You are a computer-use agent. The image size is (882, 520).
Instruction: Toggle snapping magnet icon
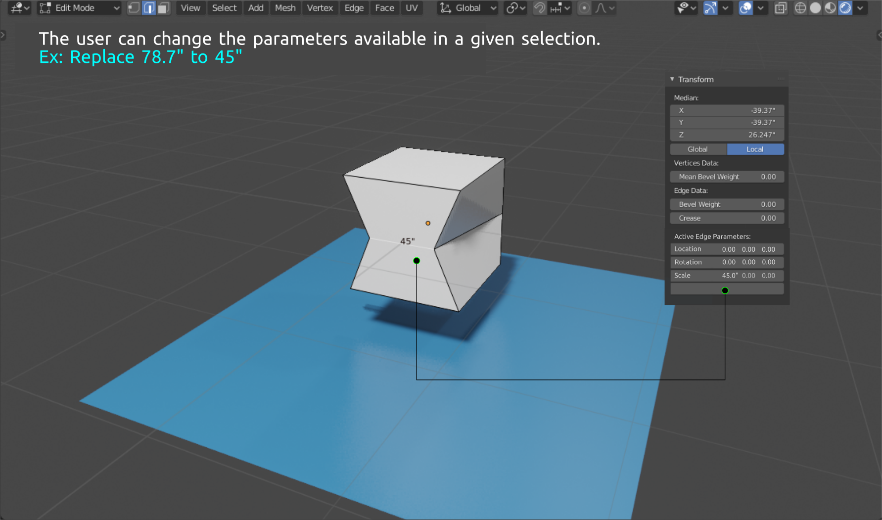point(540,8)
